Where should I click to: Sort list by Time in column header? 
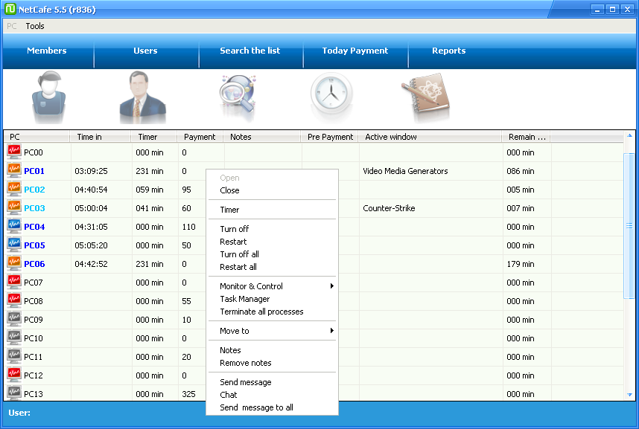click(x=89, y=137)
